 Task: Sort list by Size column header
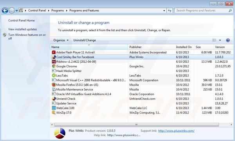pyautogui.click(x=204, y=47)
